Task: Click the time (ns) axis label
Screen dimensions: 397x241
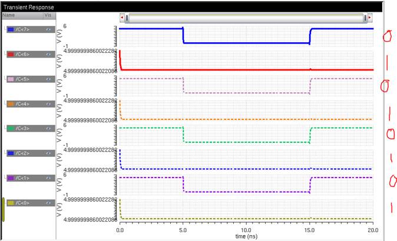Action: click(x=246, y=236)
